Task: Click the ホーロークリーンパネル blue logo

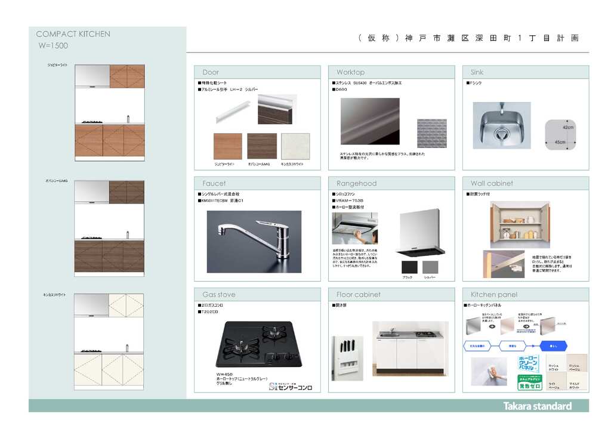Action: pyautogui.click(x=529, y=365)
